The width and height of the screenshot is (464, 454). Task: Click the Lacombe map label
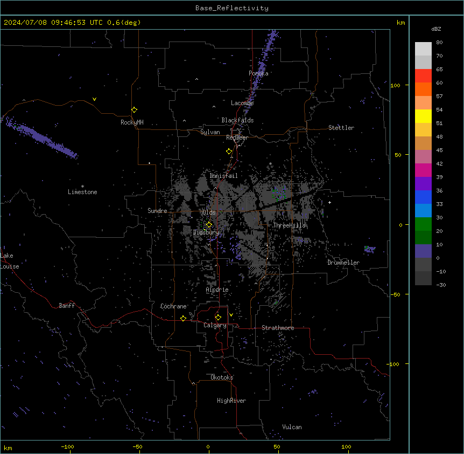(242, 103)
